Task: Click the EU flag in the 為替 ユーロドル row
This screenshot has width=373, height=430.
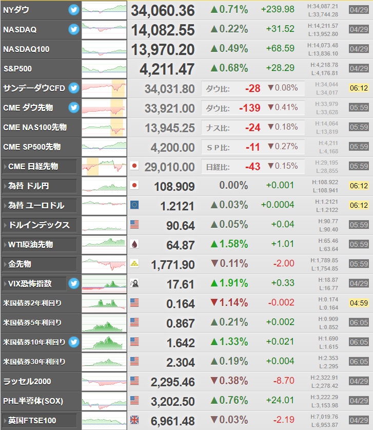Action: coord(134,205)
